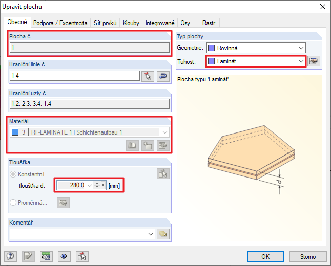The height and width of the screenshot is (266, 331).
Task: Select Proměnná thickness radio button
Action: 13,203
